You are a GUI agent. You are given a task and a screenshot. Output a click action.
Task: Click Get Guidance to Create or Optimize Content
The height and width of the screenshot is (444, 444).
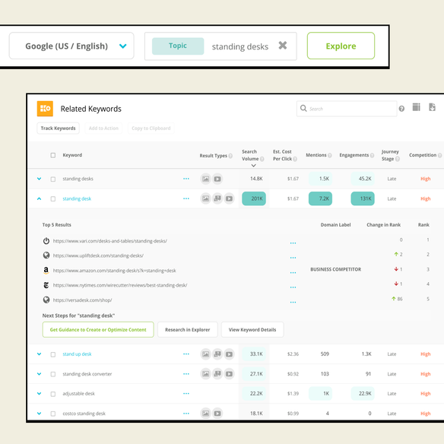[98, 330]
